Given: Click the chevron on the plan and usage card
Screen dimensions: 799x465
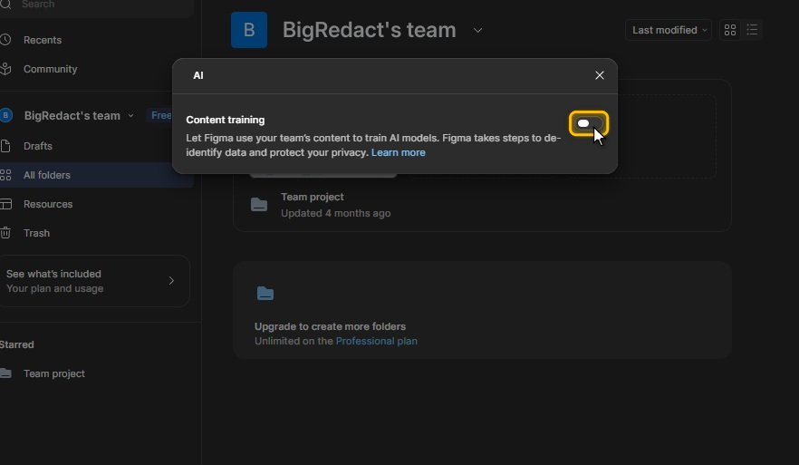Looking at the screenshot, I should [172, 281].
